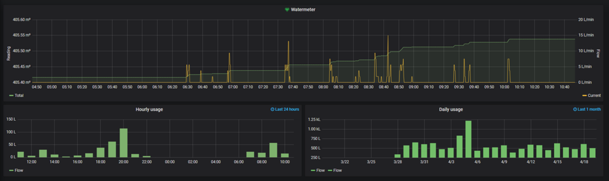This screenshot has width=609, height=181.
Task: Open the Daily usage panel title menu
Action: click(x=451, y=109)
